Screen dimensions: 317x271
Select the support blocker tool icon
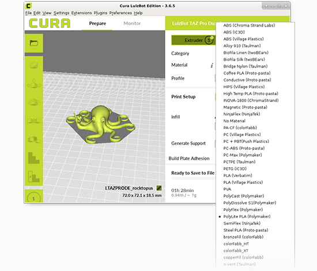[x=34, y=158]
